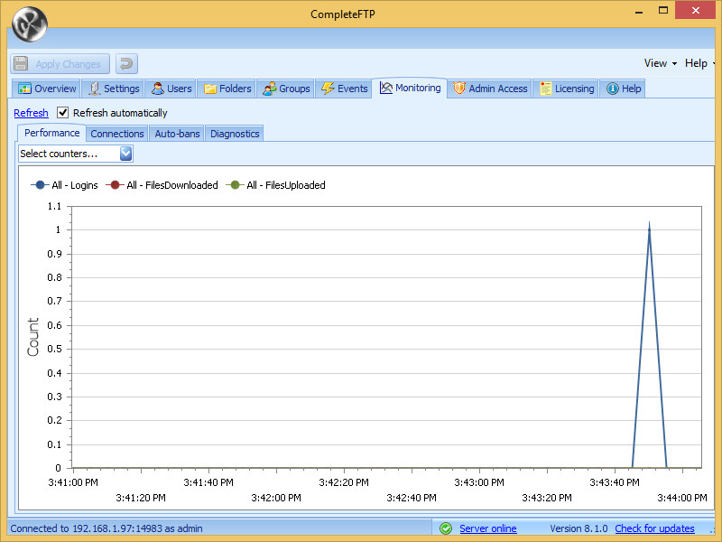Click the 1.1 value on the Count axis
The image size is (722, 542).
click(x=54, y=206)
